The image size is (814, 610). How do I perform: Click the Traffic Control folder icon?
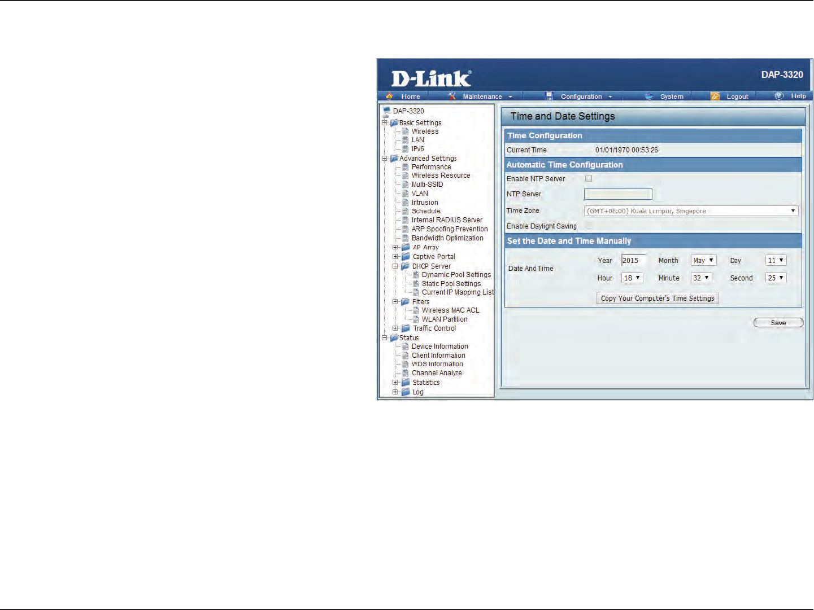click(x=406, y=328)
